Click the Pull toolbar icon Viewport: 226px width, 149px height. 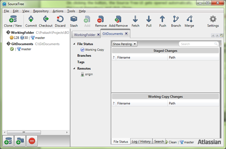[149, 19]
